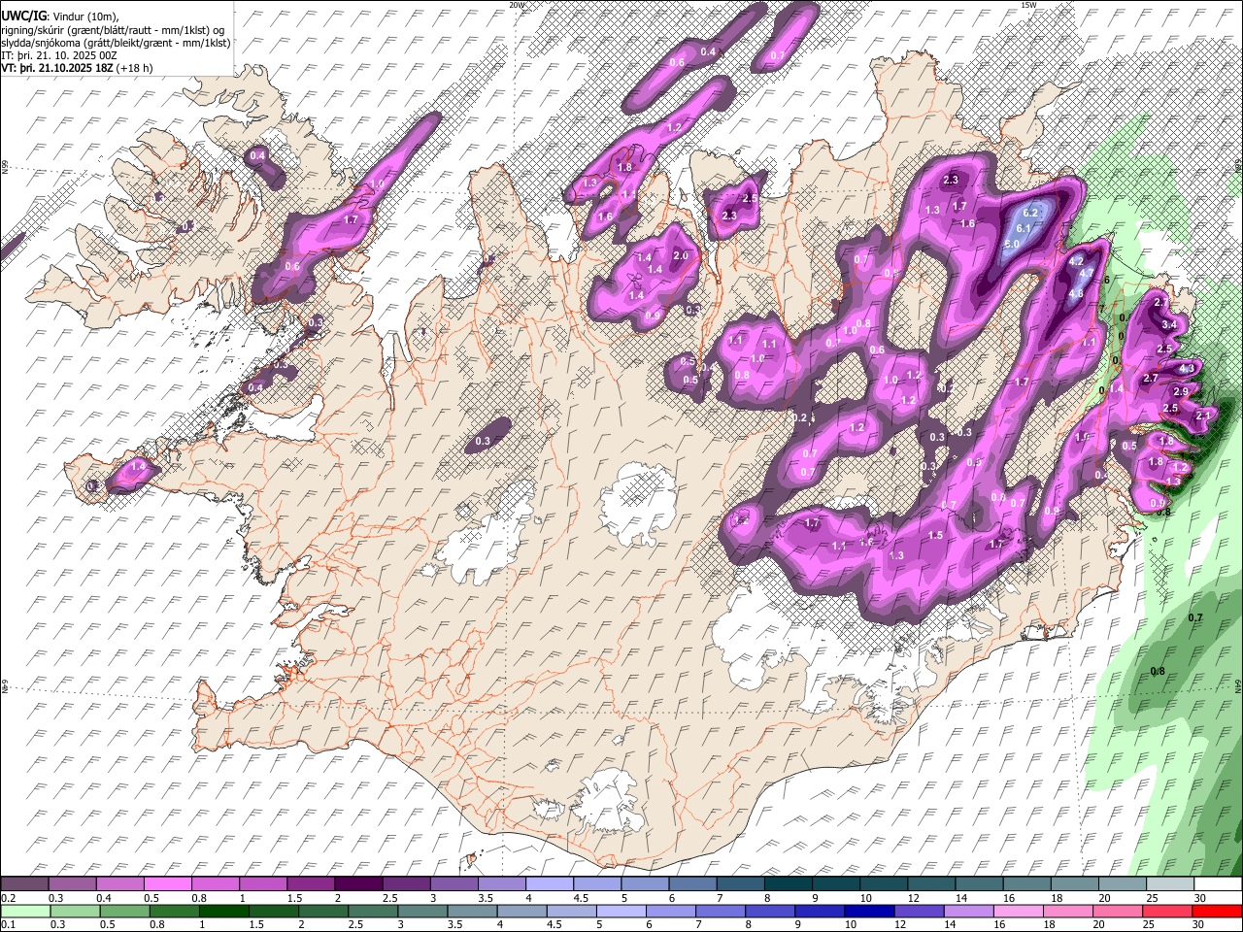Click the 'UWC/IG' title text
The width and height of the screenshot is (1243, 932).
[x=22, y=17]
